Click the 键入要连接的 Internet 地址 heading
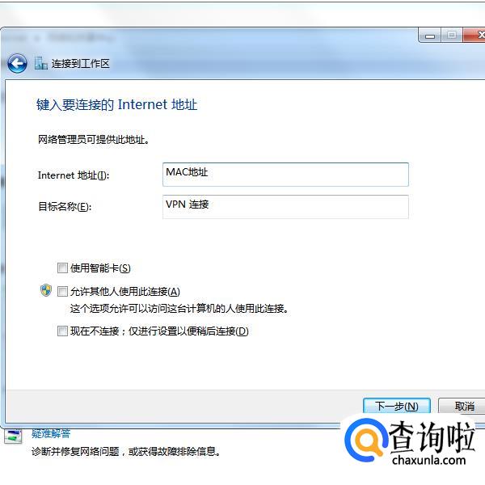 point(116,104)
